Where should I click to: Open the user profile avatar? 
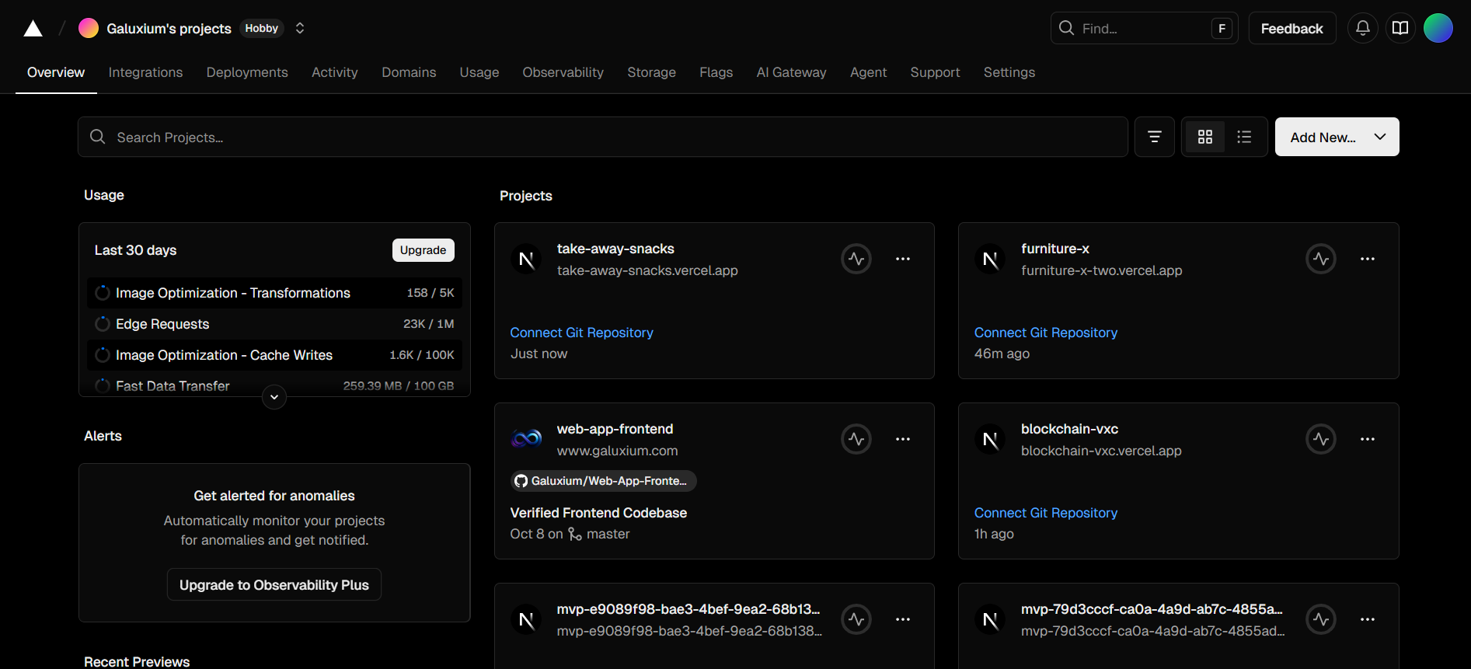1438,28
